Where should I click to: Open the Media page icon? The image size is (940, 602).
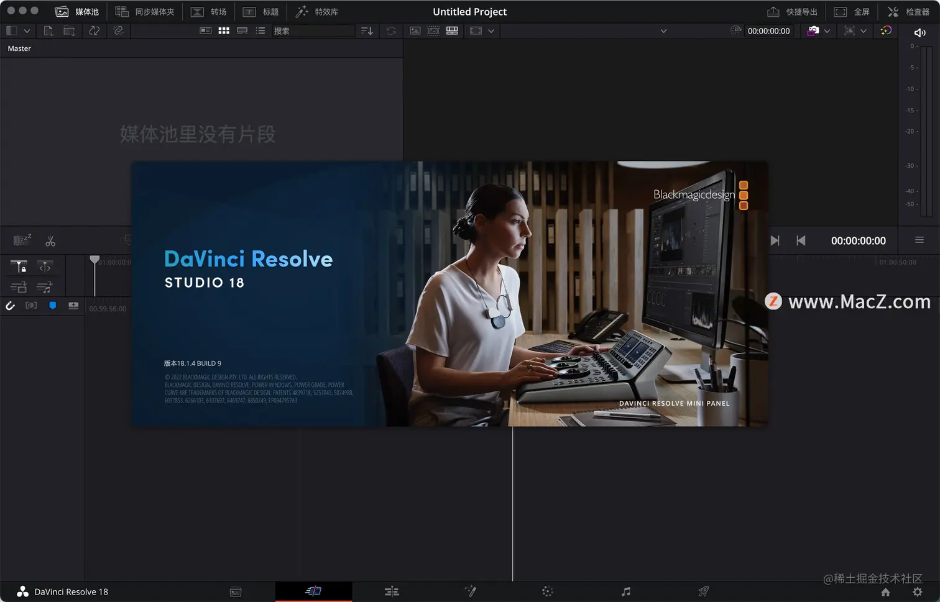click(236, 591)
